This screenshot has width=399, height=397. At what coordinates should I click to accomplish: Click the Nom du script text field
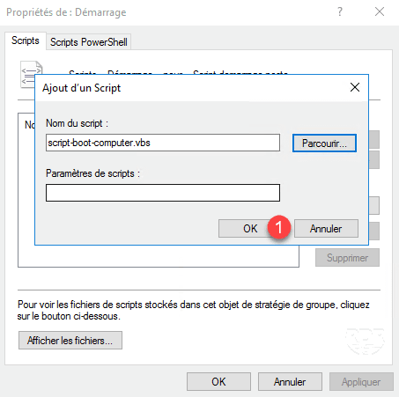point(163,143)
